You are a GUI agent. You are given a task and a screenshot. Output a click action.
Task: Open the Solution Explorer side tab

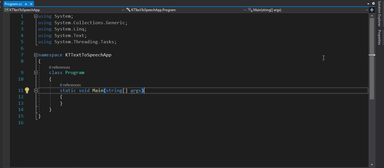pos(379,13)
